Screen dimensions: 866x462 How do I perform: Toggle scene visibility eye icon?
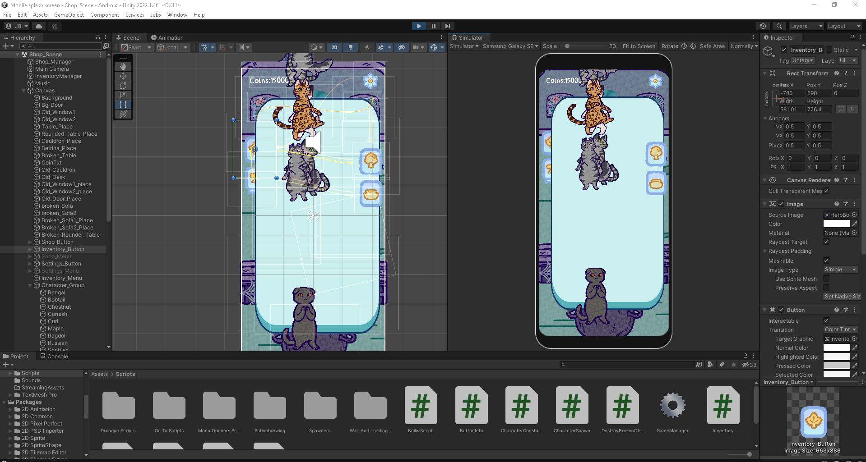(401, 47)
